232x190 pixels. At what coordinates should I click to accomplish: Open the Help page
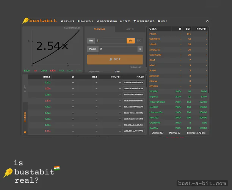pyautogui.click(x=162, y=21)
